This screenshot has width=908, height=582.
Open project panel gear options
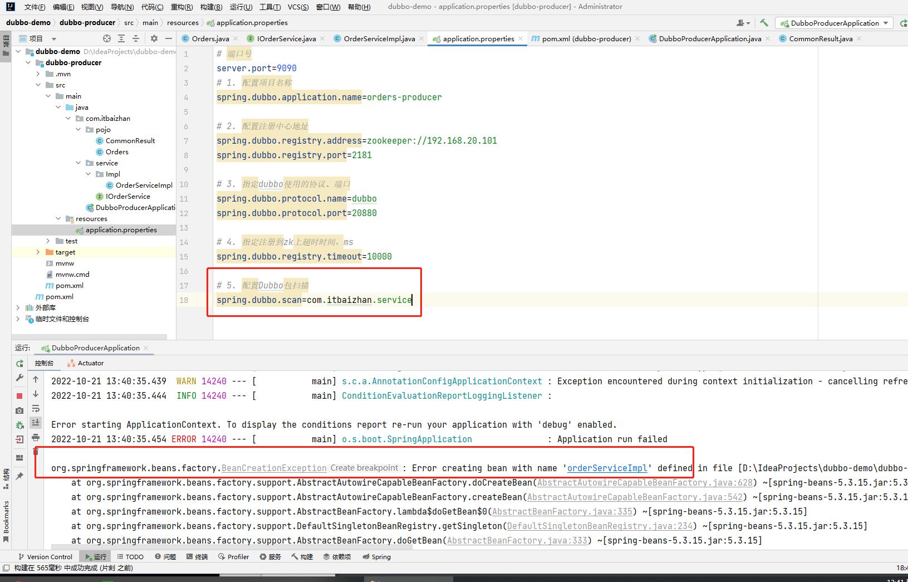tap(154, 38)
